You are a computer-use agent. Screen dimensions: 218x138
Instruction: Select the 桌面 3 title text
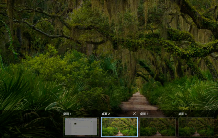[x=144, y=114]
